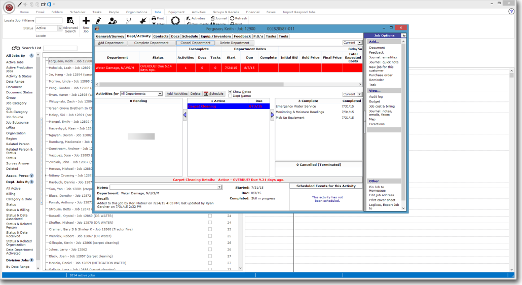Click the Outlook icon in quick access bar

49,5
